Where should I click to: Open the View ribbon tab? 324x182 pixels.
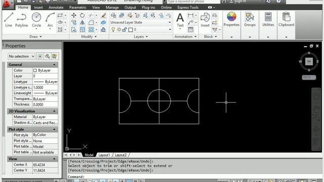(x=96, y=8)
